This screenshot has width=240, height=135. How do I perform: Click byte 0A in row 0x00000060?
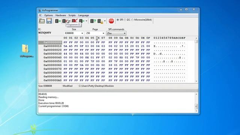82,65
